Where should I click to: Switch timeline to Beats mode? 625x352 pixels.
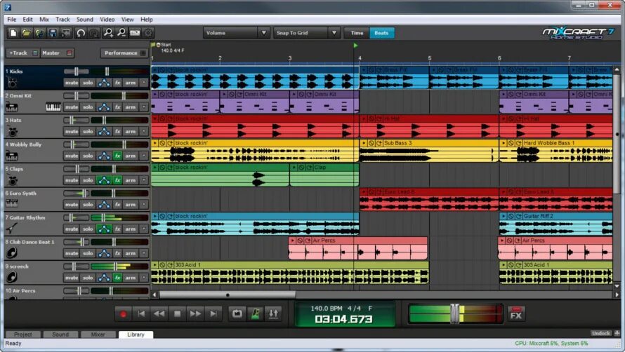(x=381, y=33)
